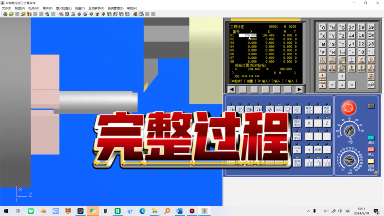Image resolution: width=384 pixels, height=216 pixels.
Task: Click the rotate view toolbar icon
Action: [85, 14]
